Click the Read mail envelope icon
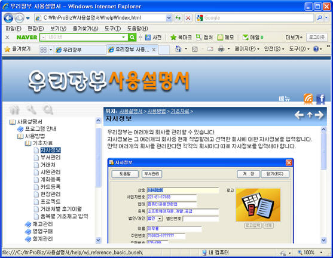This screenshot has height=258, width=333. (210, 49)
